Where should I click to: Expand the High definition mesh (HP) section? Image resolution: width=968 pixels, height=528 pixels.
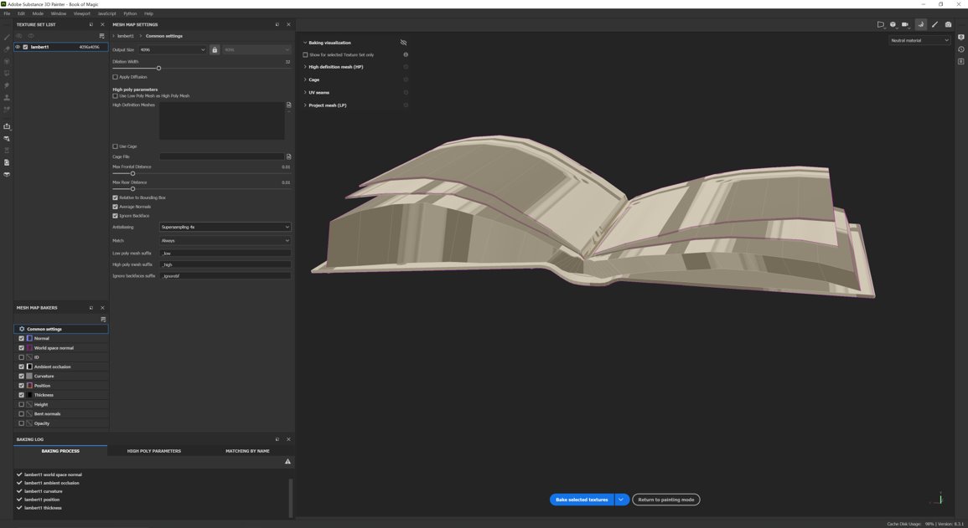point(335,67)
